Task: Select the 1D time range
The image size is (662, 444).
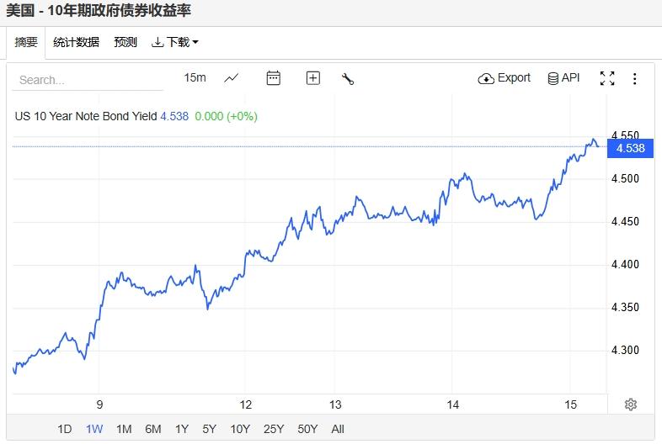Action: click(x=65, y=429)
